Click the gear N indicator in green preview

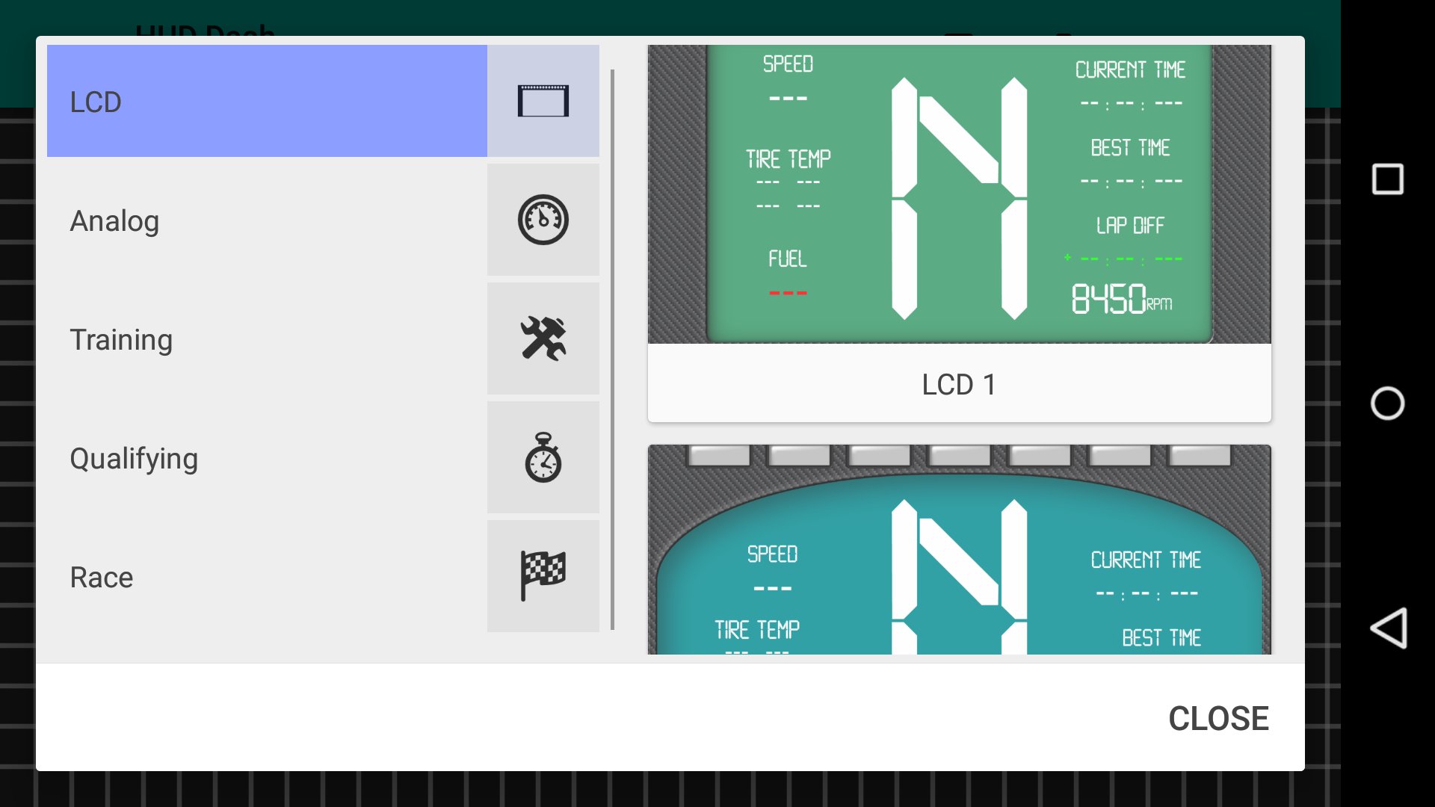(x=959, y=198)
